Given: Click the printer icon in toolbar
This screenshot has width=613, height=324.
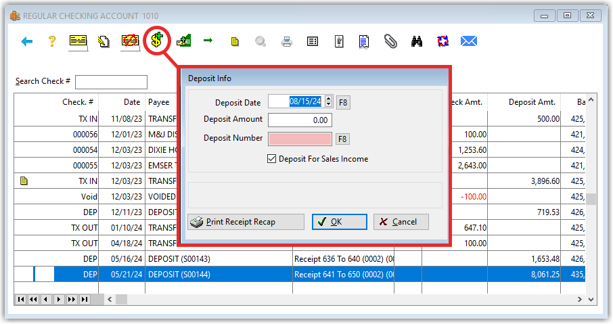Looking at the screenshot, I should [287, 41].
